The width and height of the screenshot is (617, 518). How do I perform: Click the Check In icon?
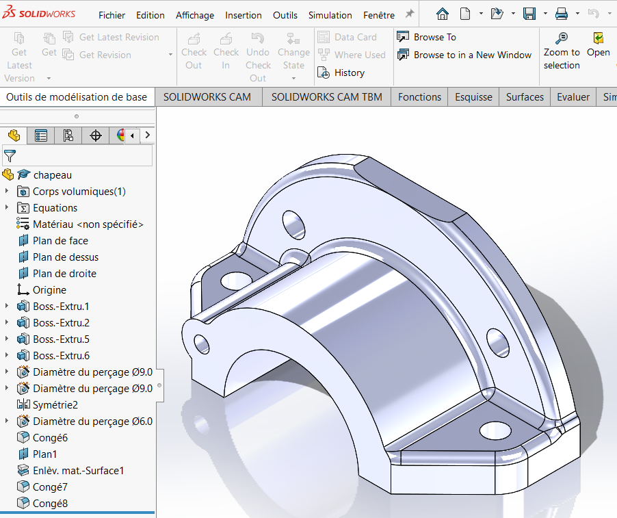point(226,38)
